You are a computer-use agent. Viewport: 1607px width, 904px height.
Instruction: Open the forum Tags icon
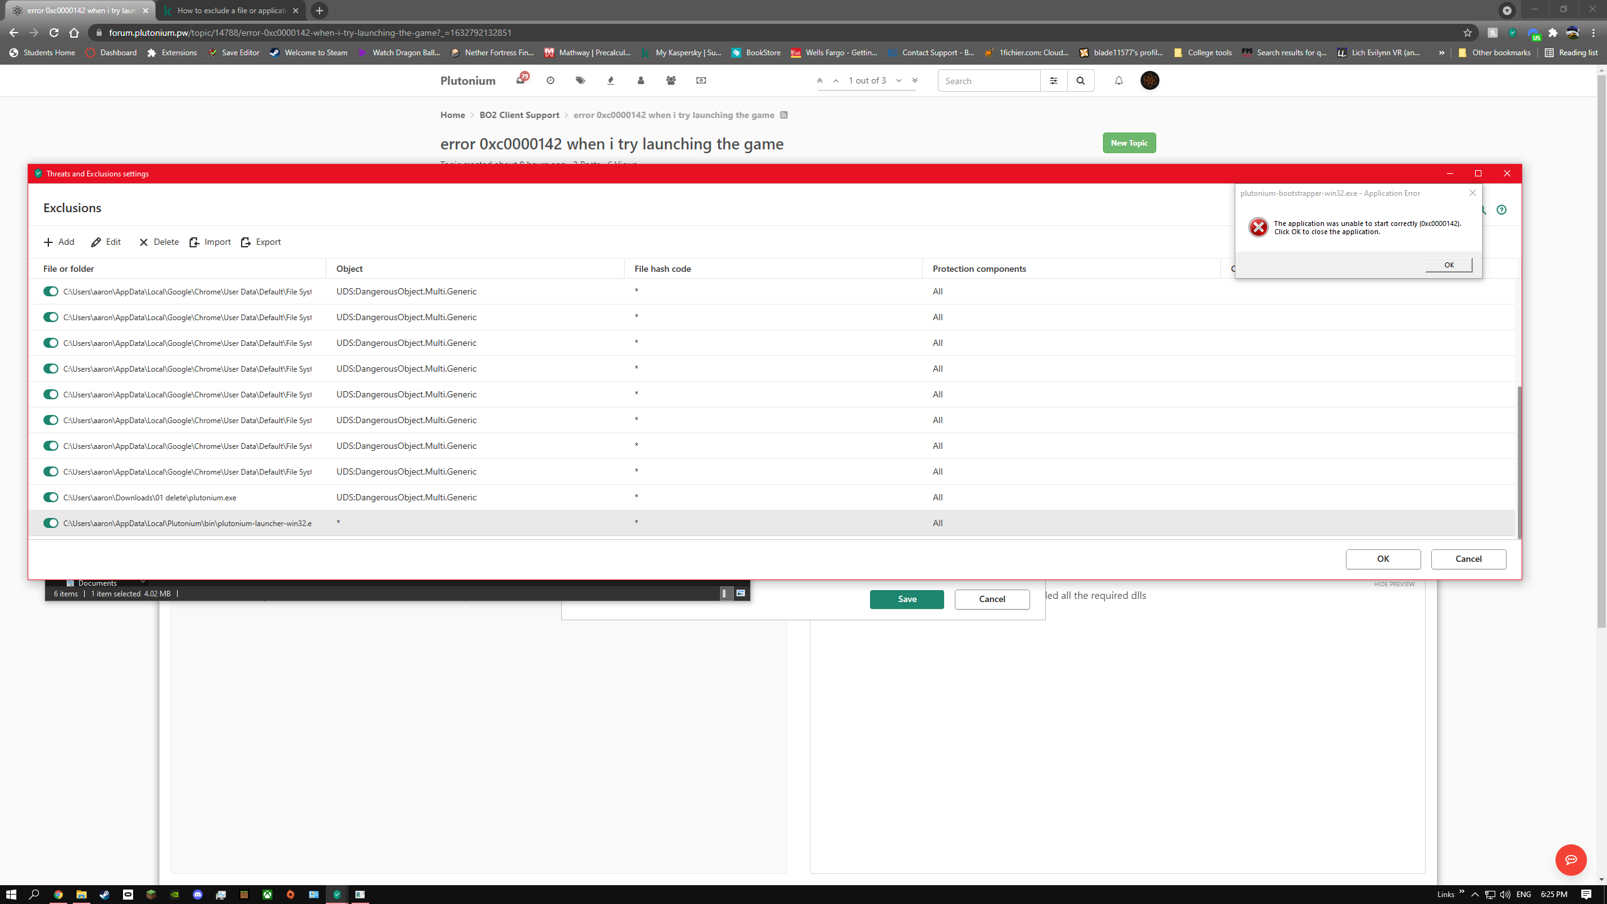coord(580,80)
